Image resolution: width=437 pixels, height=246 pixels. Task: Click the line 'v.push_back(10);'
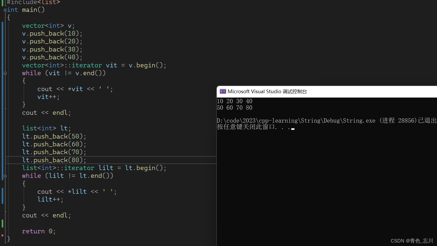click(x=52, y=34)
